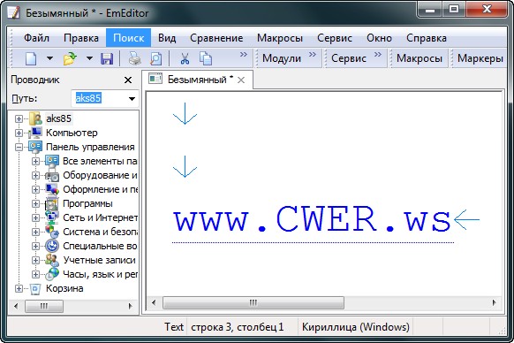Expand the main toolbar overflow chevron
This screenshot has height=343, width=514.
tap(243, 55)
